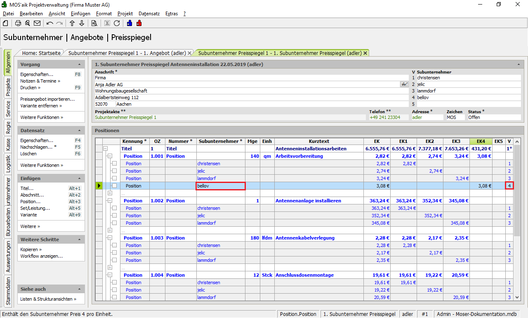The width and height of the screenshot is (528, 318).
Task: Click the red puzzle piece icon
Action: (x=139, y=23)
